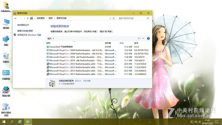This screenshot has width=222, height=125.
Task: Open Turn Windows features on or off
Action: (29, 35)
